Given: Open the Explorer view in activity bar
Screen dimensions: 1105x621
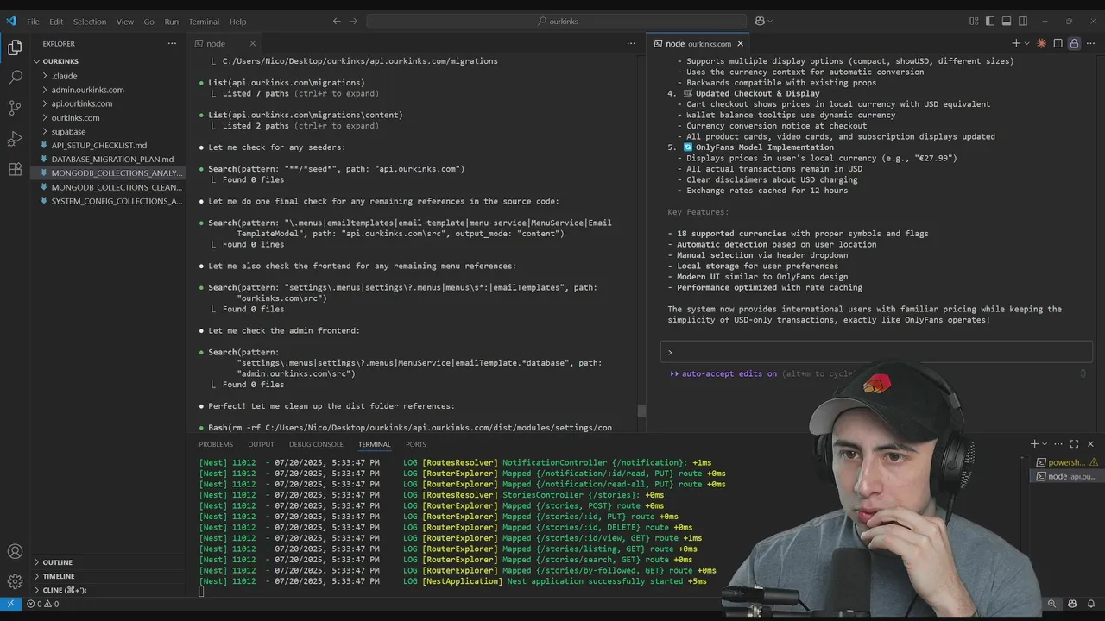Looking at the screenshot, I should pyautogui.click(x=15, y=47).
